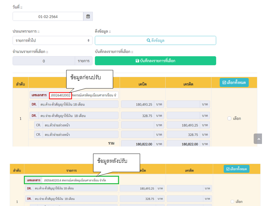Click the 328.75 debit field in upper table

[x=138, y=116]
